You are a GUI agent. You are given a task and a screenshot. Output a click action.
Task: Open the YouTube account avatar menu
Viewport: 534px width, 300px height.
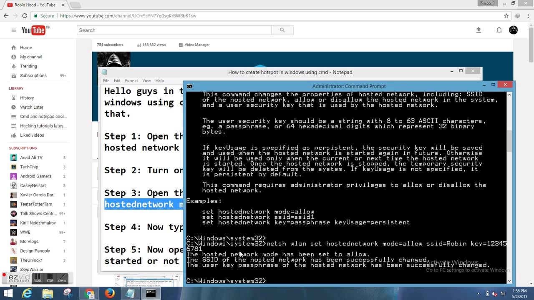514,30
